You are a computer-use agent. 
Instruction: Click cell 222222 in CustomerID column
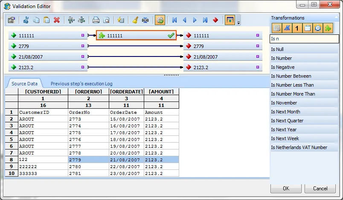(43, 166)
